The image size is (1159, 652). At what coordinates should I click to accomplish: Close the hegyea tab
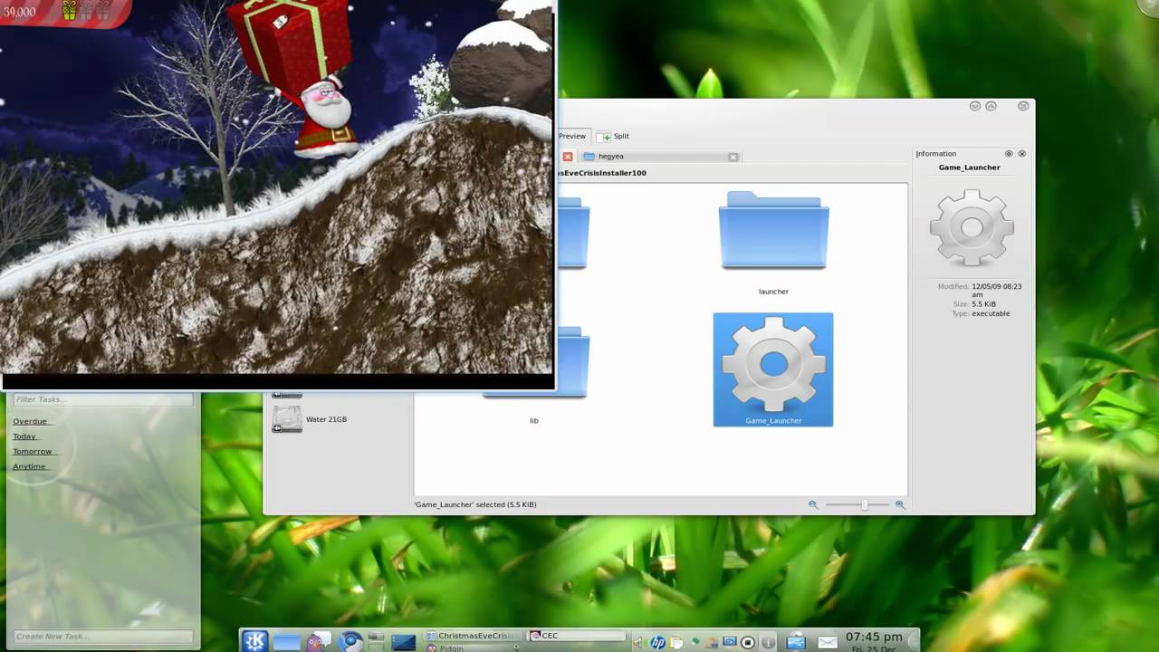tap(733, 157)
